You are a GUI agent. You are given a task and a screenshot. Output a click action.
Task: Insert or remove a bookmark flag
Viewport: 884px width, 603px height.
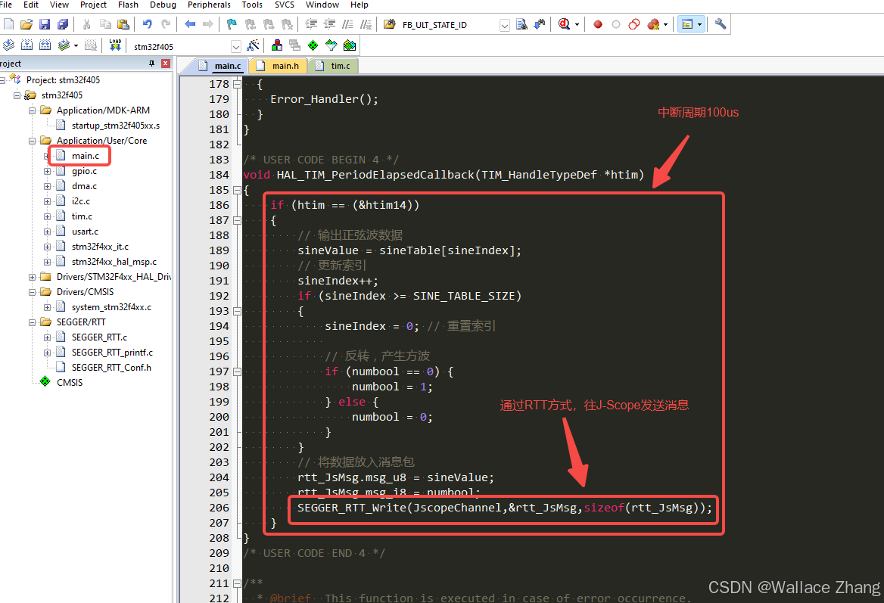tap(232, 24)
